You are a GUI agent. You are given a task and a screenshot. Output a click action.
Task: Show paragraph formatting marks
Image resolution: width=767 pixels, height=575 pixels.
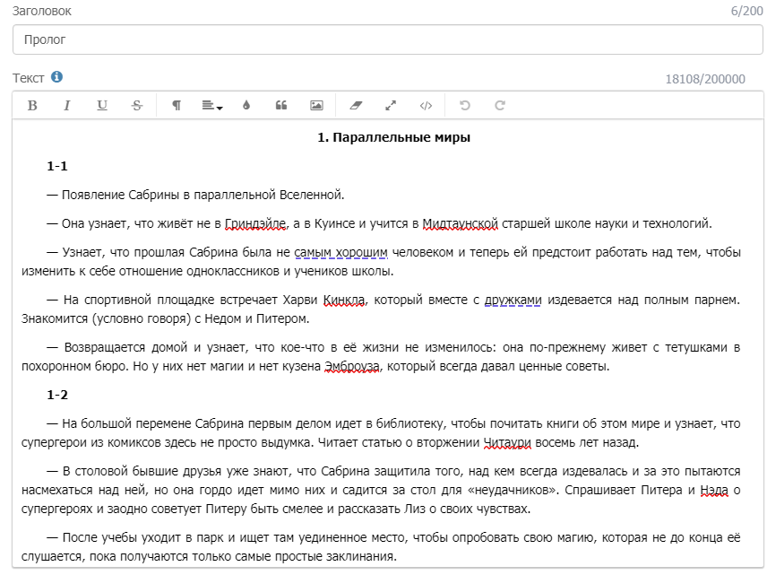(x=176, y=105)
